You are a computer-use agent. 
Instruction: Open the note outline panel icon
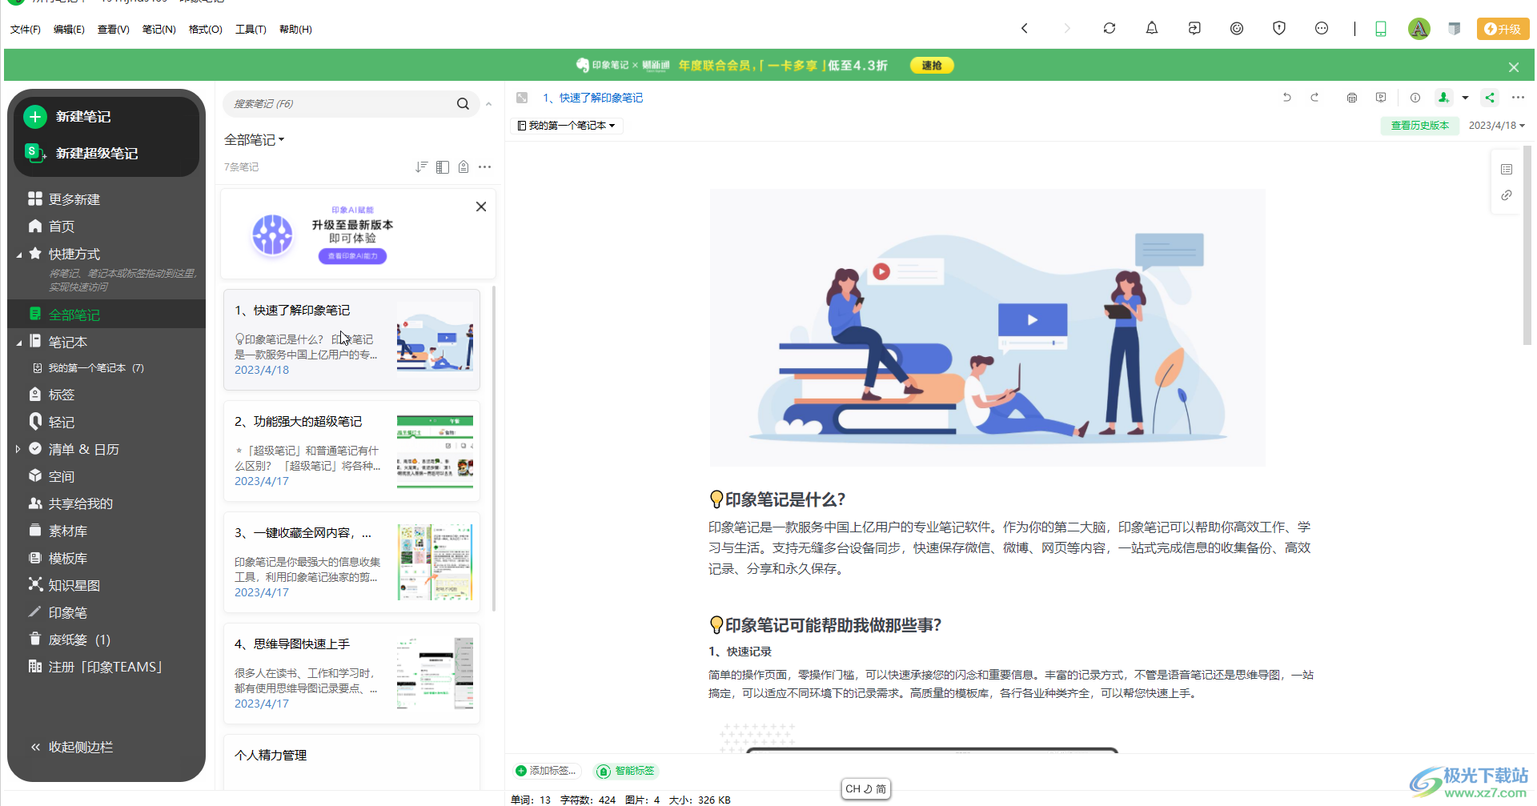point(1507,169)
